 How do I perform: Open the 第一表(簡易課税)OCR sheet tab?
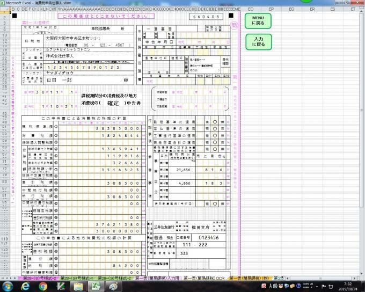203,279
